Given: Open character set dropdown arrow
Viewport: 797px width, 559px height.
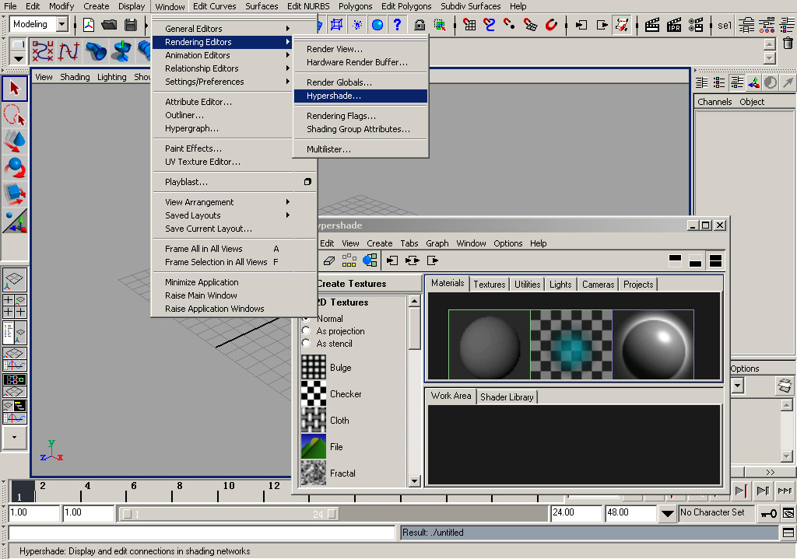Looking at the screenshot, I should [667, 513].
